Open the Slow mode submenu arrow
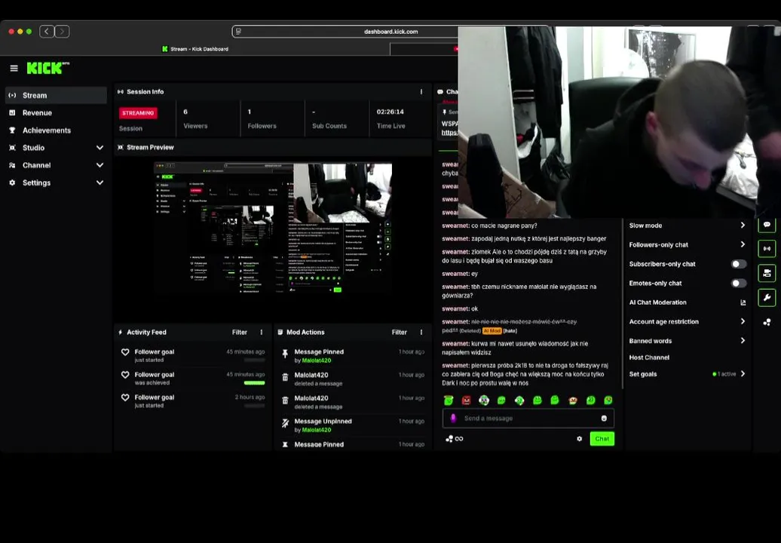The image size is (781, 543). point(743,225)
